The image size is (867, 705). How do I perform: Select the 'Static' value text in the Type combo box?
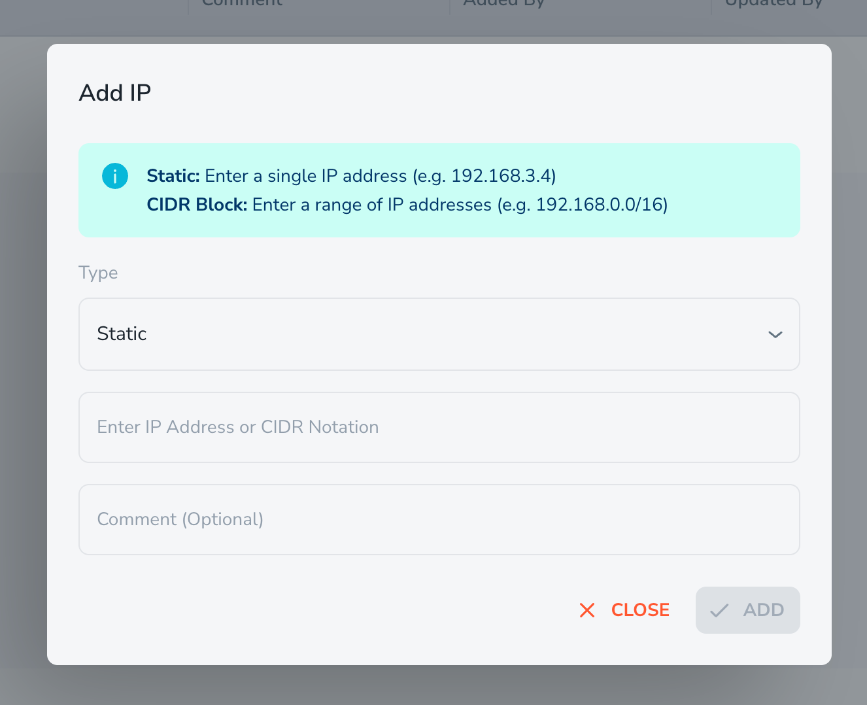pyautogui.click(x=122, y=334)
